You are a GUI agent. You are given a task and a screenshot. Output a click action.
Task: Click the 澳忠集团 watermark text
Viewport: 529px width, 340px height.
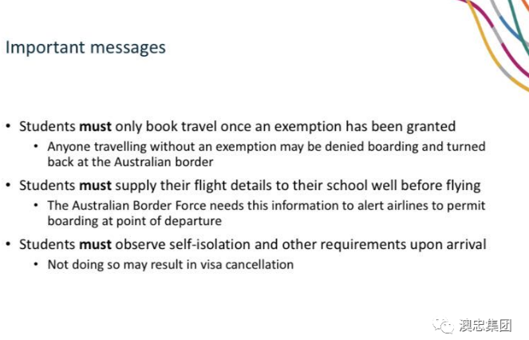(x=484, y=326)
